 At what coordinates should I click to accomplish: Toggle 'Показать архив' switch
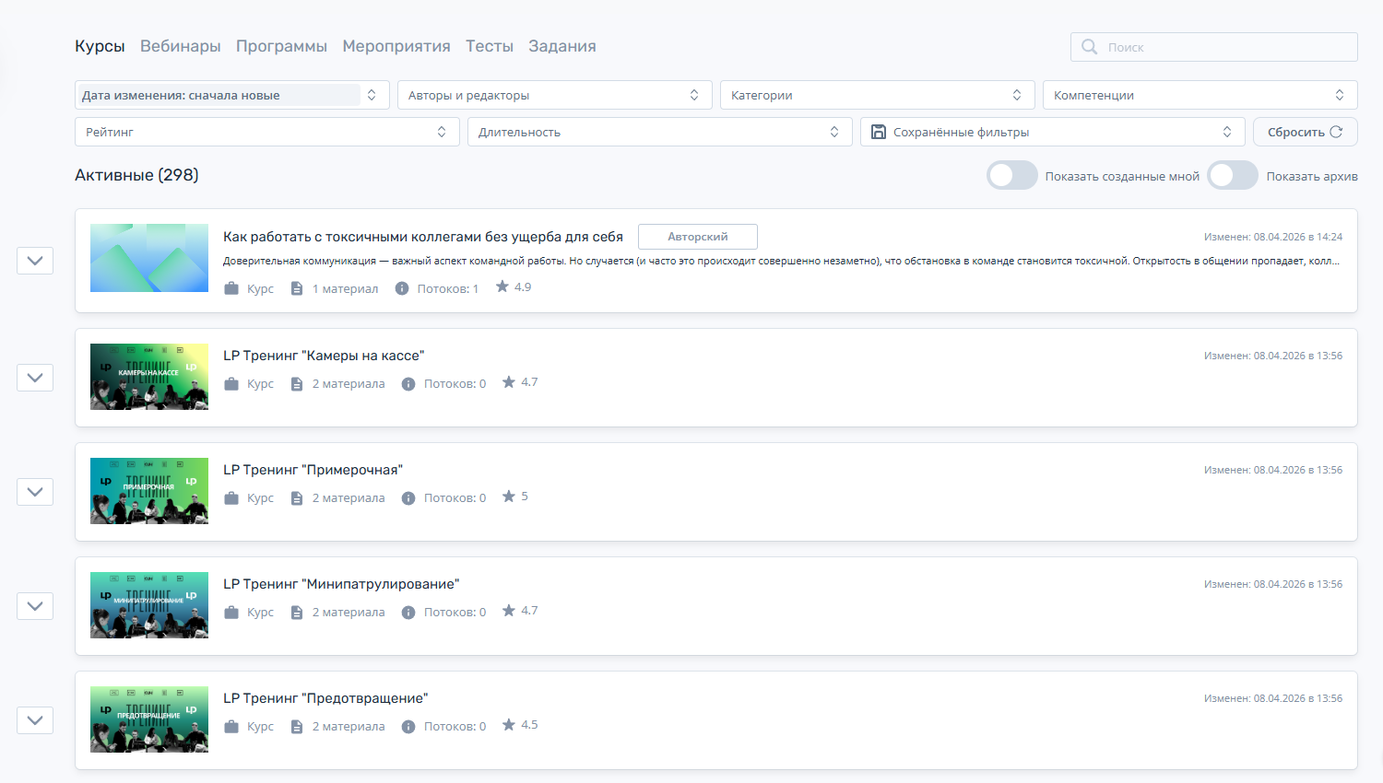click(x=1234, y=175)
